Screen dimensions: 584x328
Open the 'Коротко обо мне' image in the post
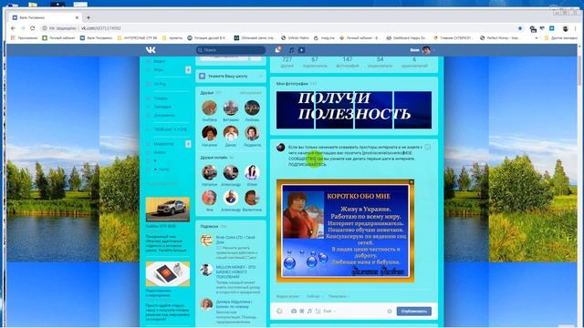click(x=345, y=231)
